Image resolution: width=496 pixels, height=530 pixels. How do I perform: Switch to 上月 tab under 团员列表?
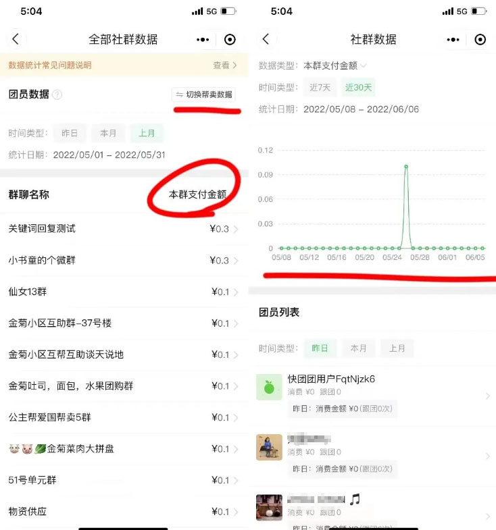point(397,348)
